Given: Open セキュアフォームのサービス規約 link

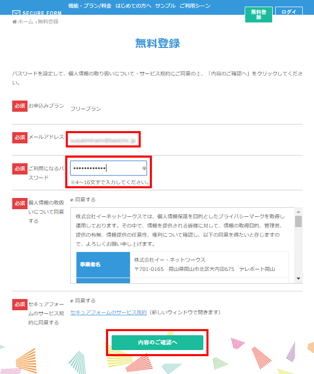Looking at the screenshot, I should (x=109, y=312).
